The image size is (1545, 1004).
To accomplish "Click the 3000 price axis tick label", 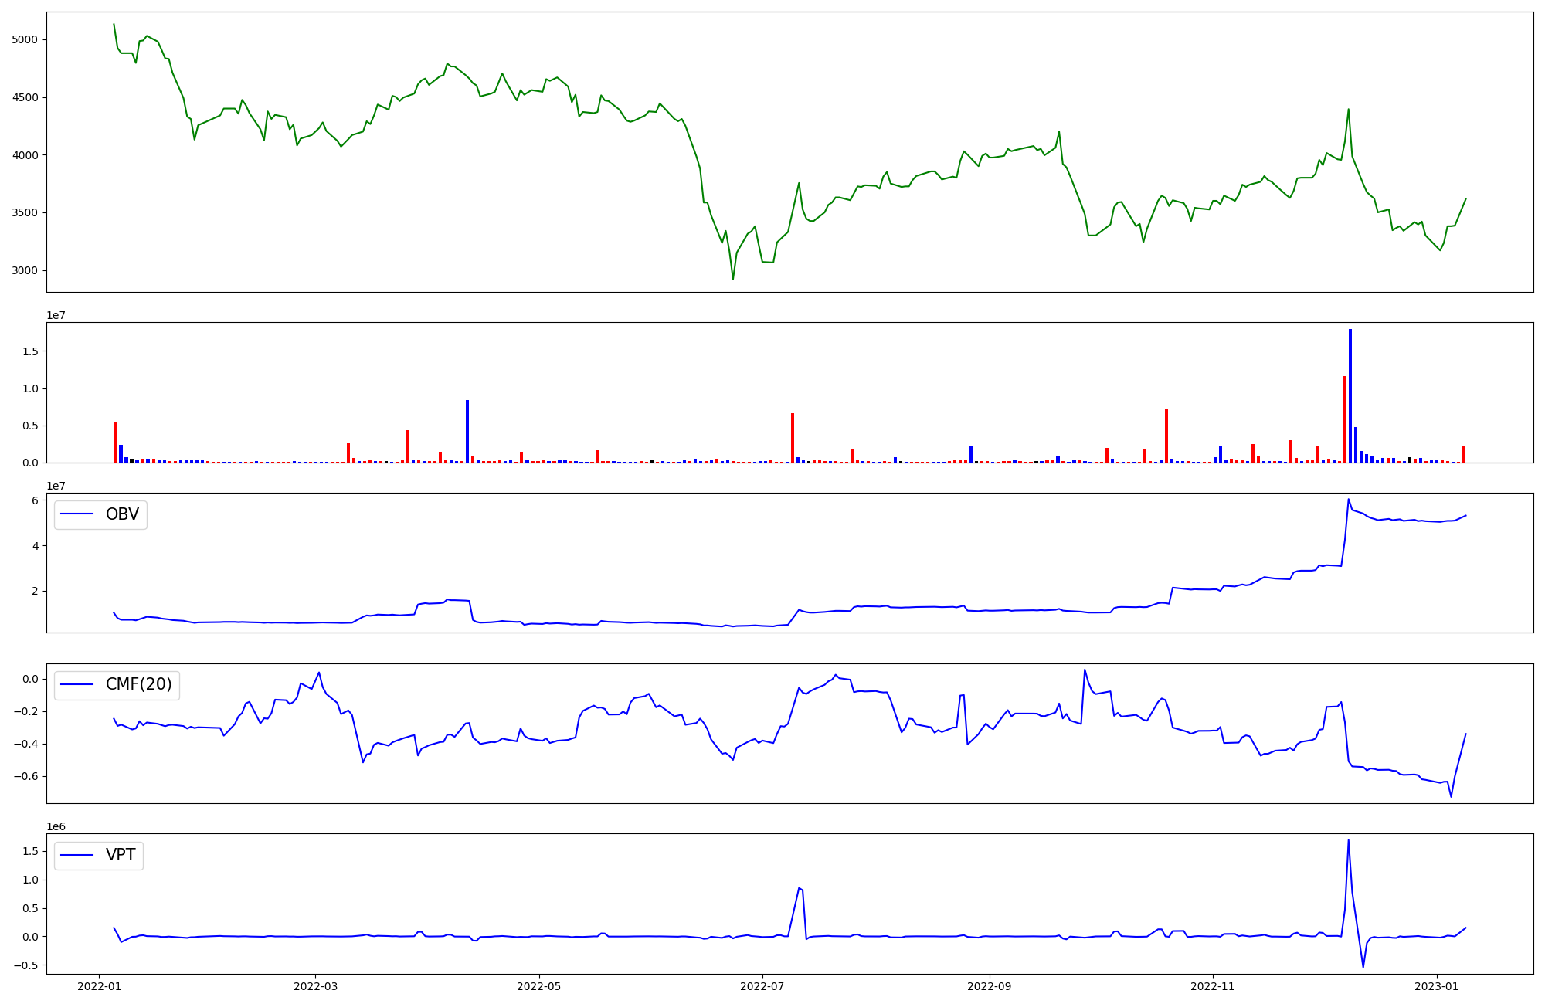I will click(25, 271).
